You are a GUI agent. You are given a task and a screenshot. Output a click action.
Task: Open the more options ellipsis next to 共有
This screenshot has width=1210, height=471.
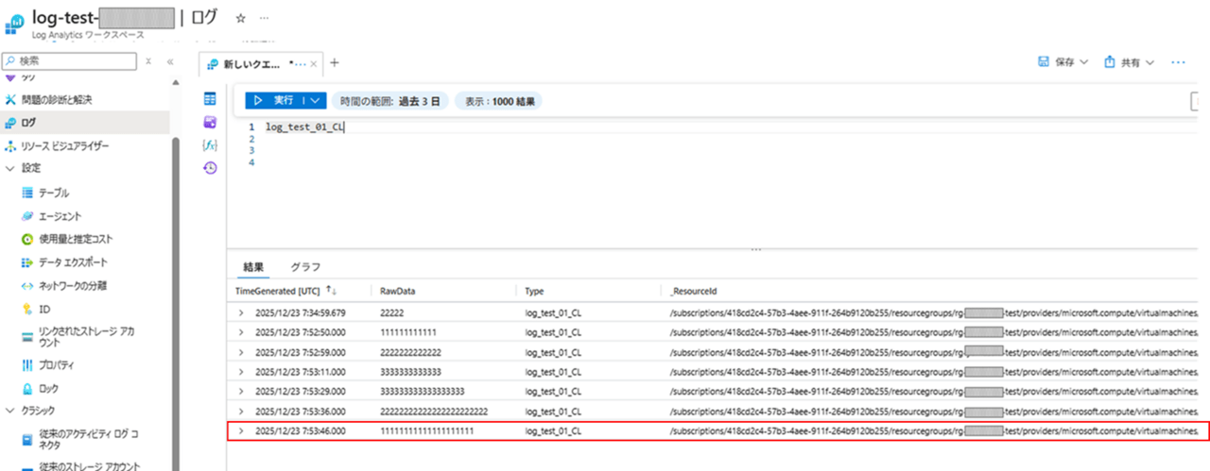(x=1178, y=62)
